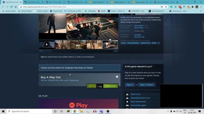Switch to the Serious Sam 3 tab

(142, 2)
